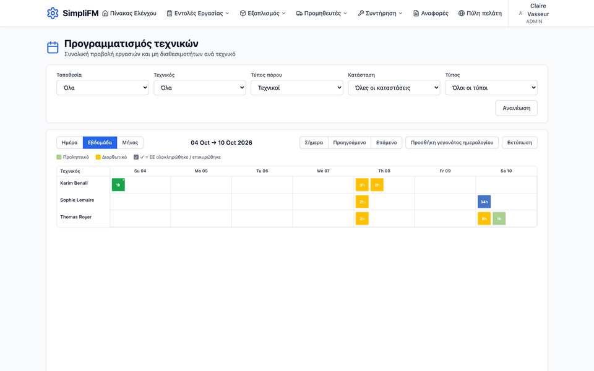The height and width of the screenshot is (371, 594).
Task: Click the wrench icon for Συντήρηση
Action: pyautogui.click(x=361, y=13)
